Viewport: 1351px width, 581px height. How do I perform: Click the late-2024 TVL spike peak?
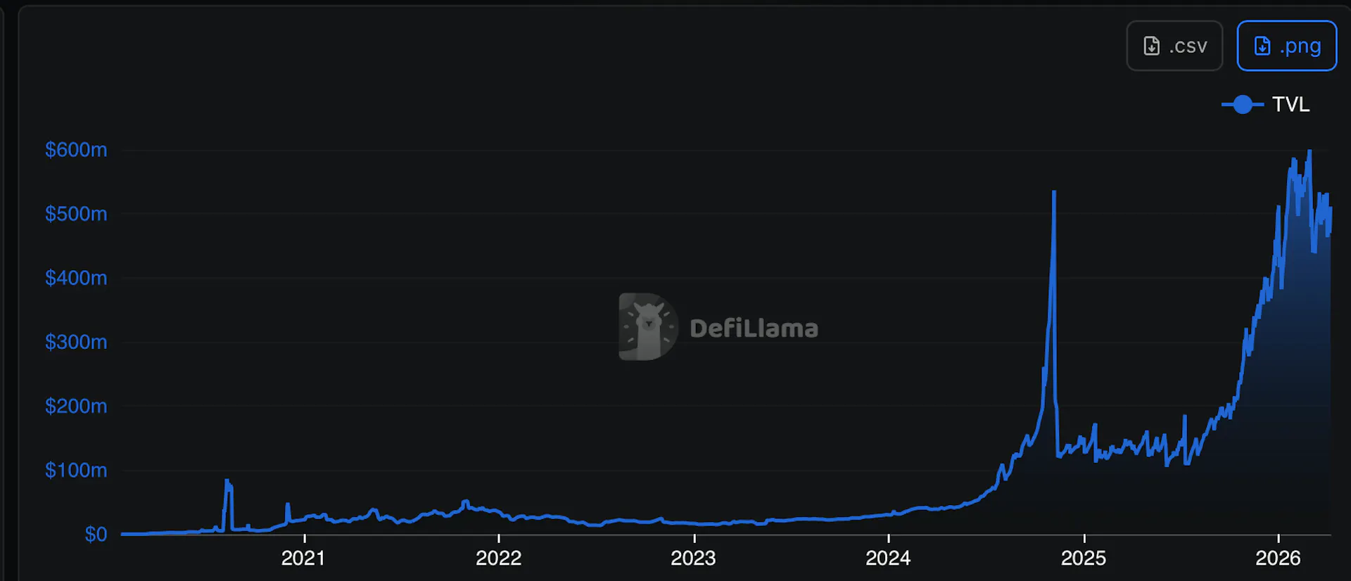1054,192
